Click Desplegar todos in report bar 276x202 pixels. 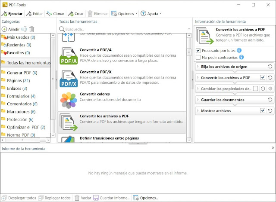[x=19, y=198]
